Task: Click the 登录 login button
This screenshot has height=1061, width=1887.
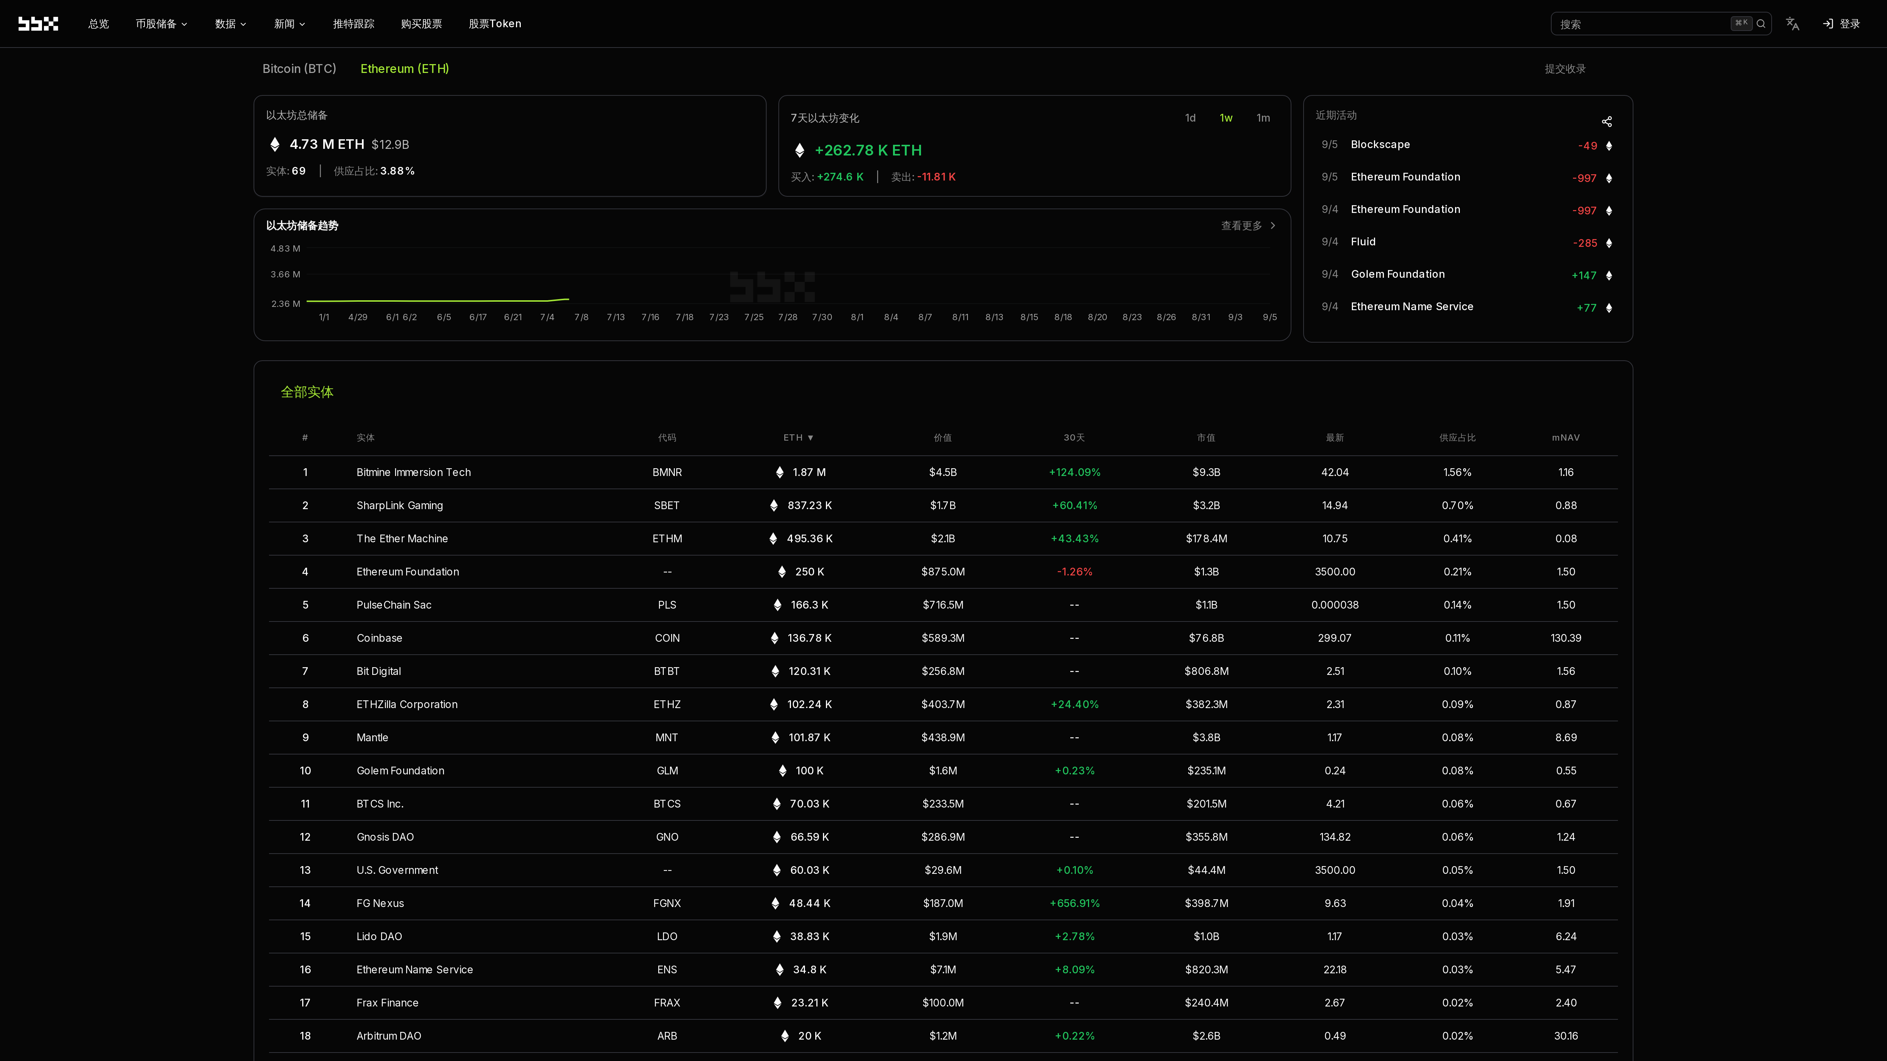Action: (1841, 24)
